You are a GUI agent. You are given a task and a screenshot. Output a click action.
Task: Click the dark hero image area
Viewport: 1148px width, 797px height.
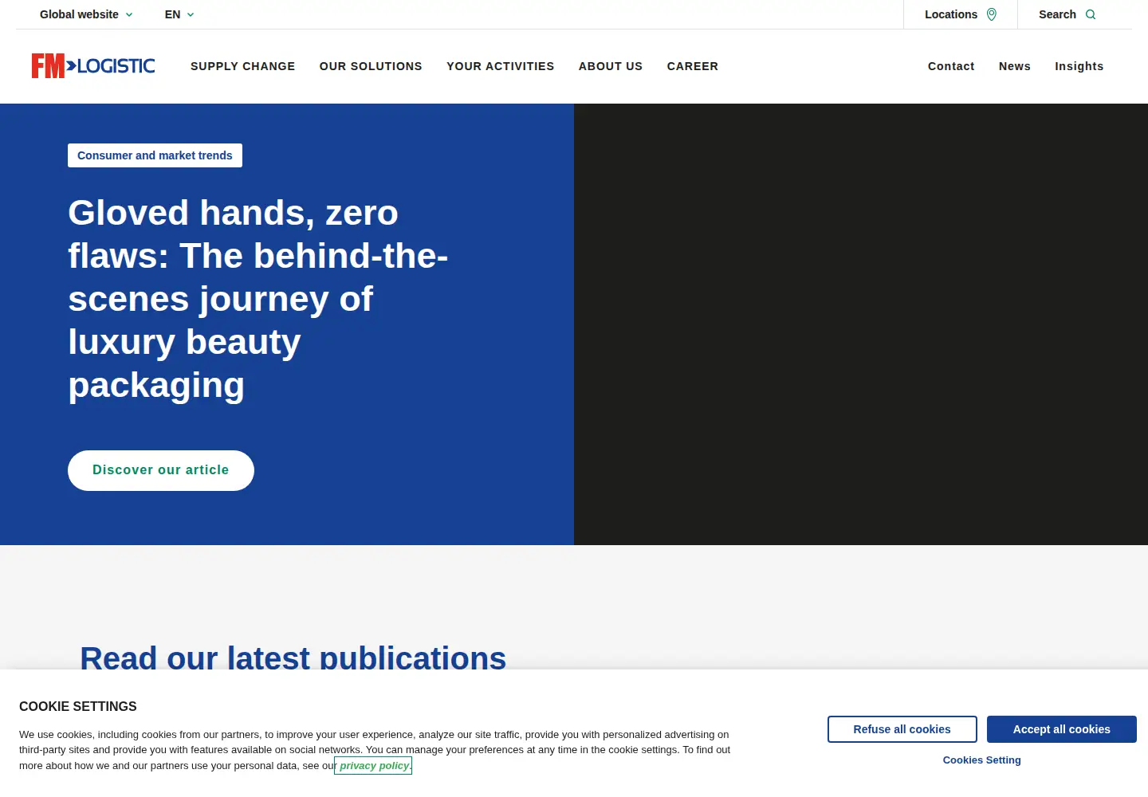pyautogui.click(x=861, y=324)
